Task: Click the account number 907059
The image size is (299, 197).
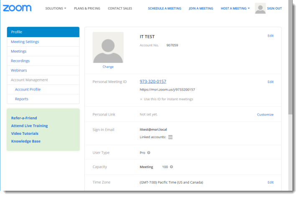Action: pos(172,45)
